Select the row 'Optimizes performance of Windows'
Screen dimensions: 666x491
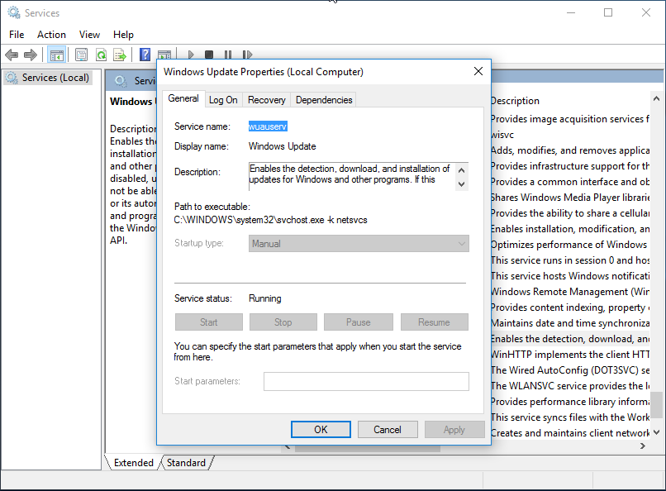click(570, 245)
